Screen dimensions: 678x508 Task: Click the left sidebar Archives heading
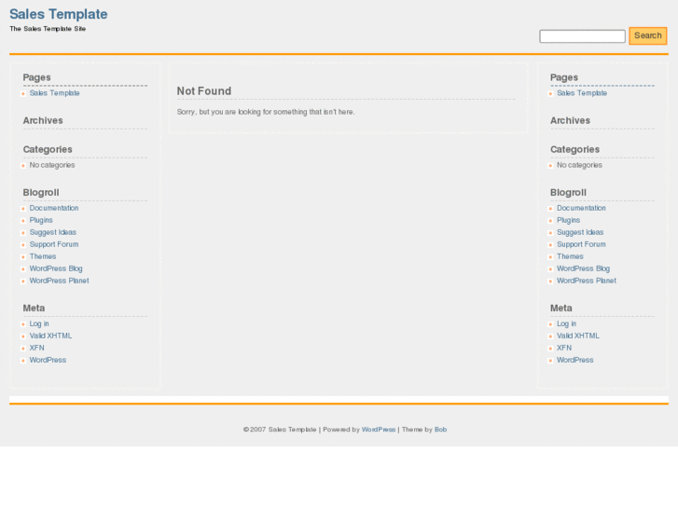(x=43, y=120)
